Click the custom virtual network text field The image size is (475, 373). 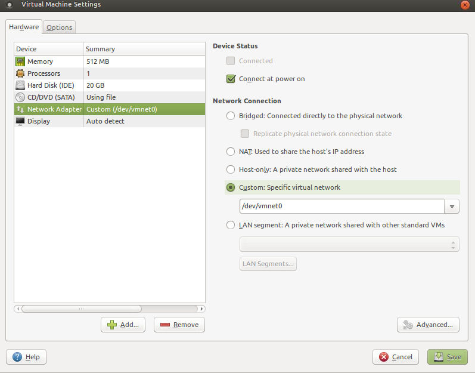tap(341, 206)
